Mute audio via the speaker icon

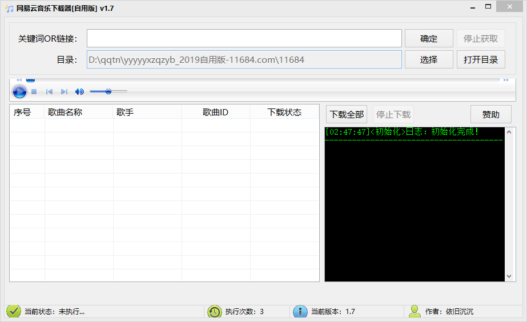(80, 91)
